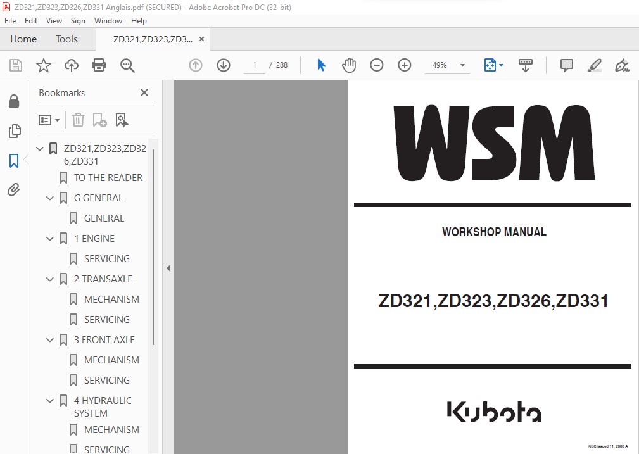Open Attachments paperclip panel
Viewport: 639px width, 454px height.
(14, 189)
